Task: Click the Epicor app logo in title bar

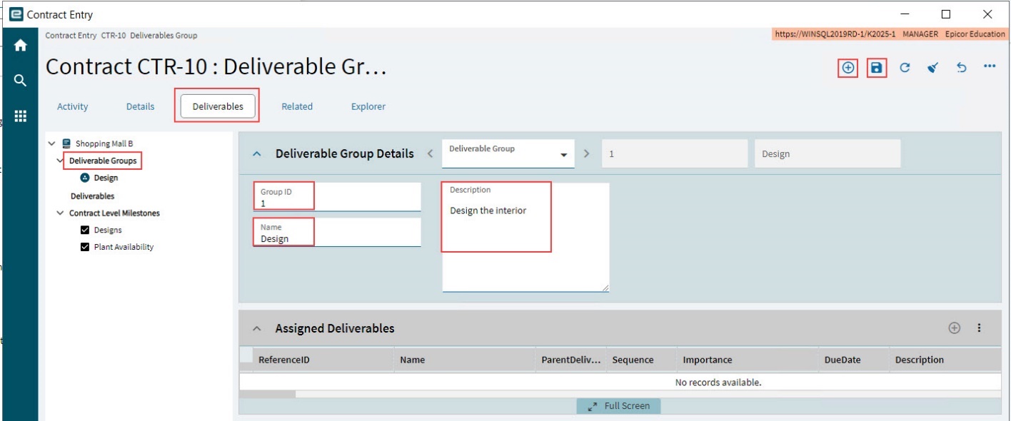Action: (16, 14)
